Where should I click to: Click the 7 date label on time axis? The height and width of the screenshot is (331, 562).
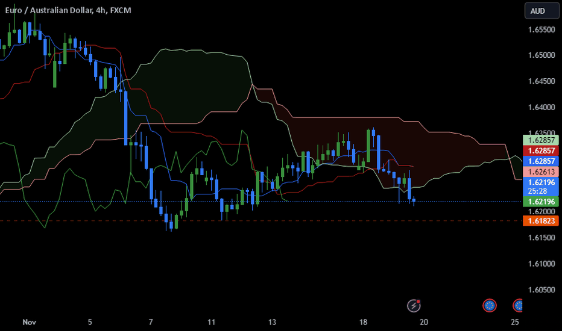151,322
